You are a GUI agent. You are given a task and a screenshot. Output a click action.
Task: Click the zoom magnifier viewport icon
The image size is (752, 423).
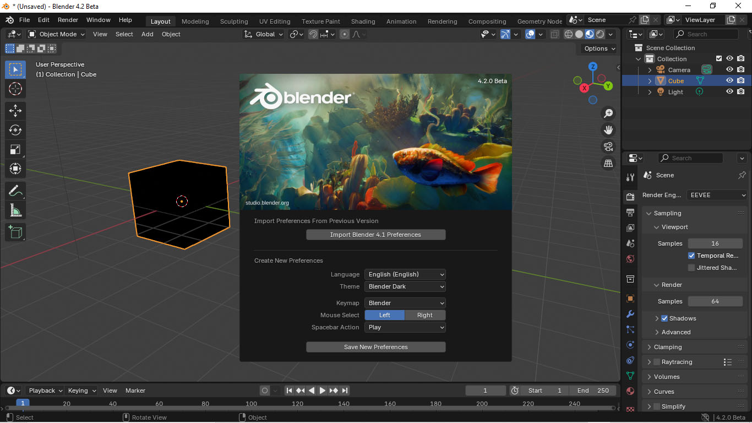click(x=608, y=113)
